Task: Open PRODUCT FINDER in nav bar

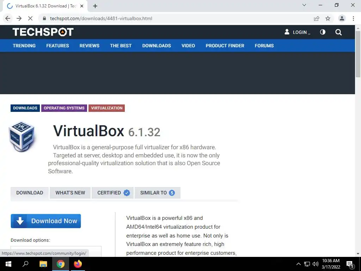Action: click(225, 46)
